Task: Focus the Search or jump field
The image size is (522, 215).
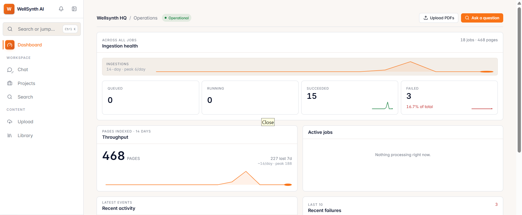Action: tap(42, 29)
